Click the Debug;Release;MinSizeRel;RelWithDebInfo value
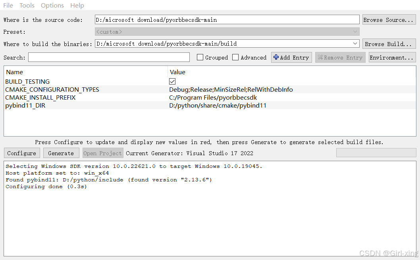This screenshot has width=420, height=260. point(231,89)
